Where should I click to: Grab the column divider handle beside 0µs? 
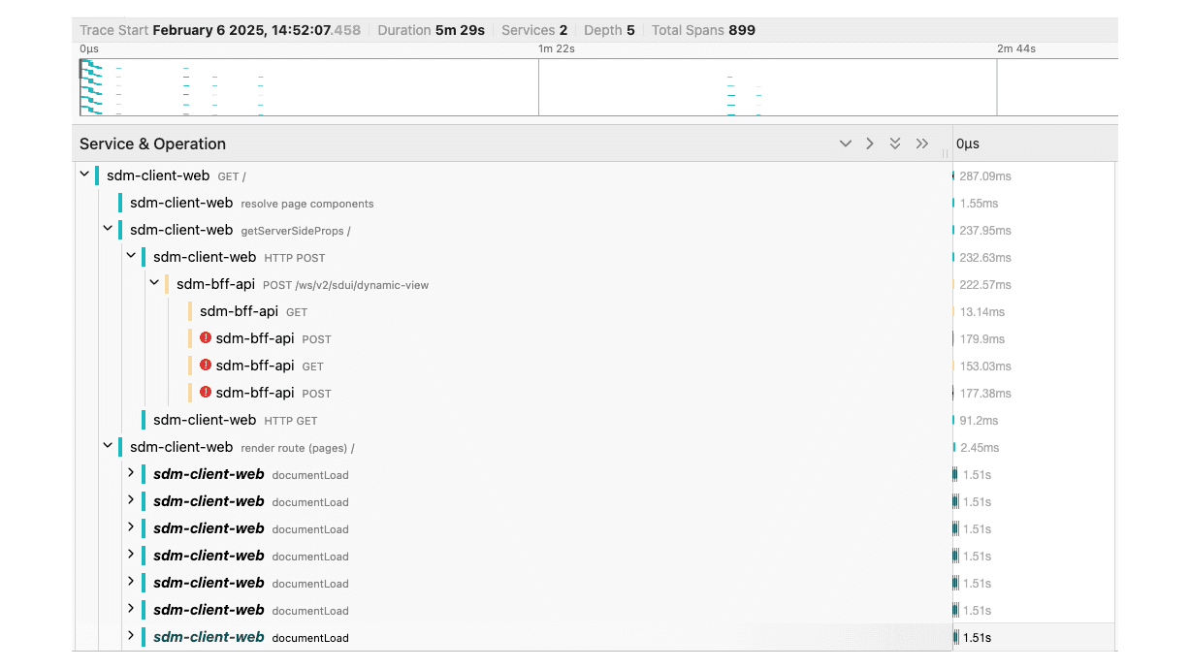click(x=946, y=152)
